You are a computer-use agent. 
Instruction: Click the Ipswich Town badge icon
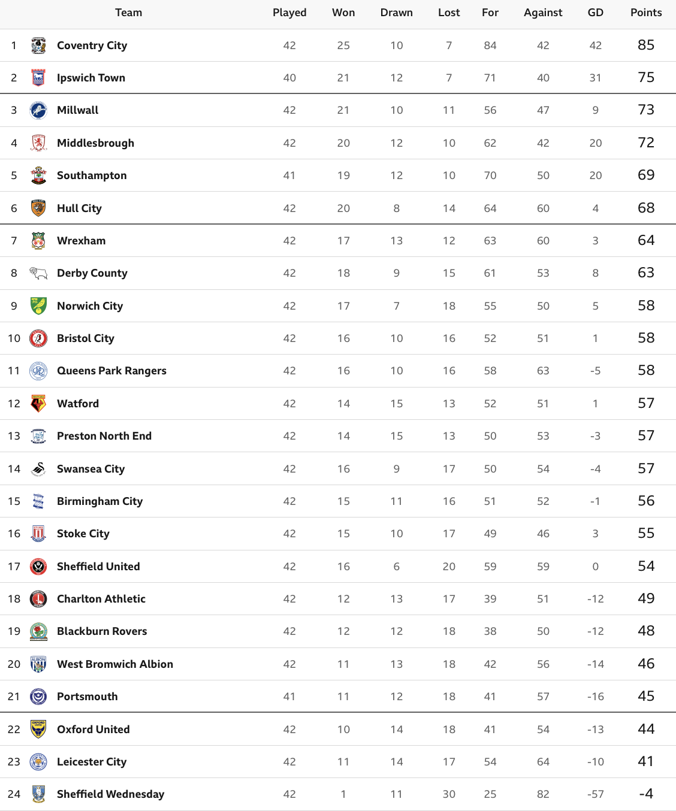point(38,78)
